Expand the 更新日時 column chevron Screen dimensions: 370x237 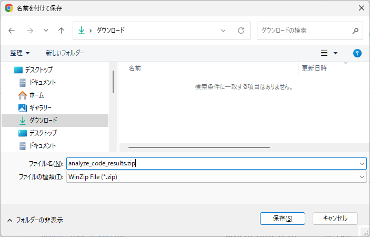pos(345,63)
